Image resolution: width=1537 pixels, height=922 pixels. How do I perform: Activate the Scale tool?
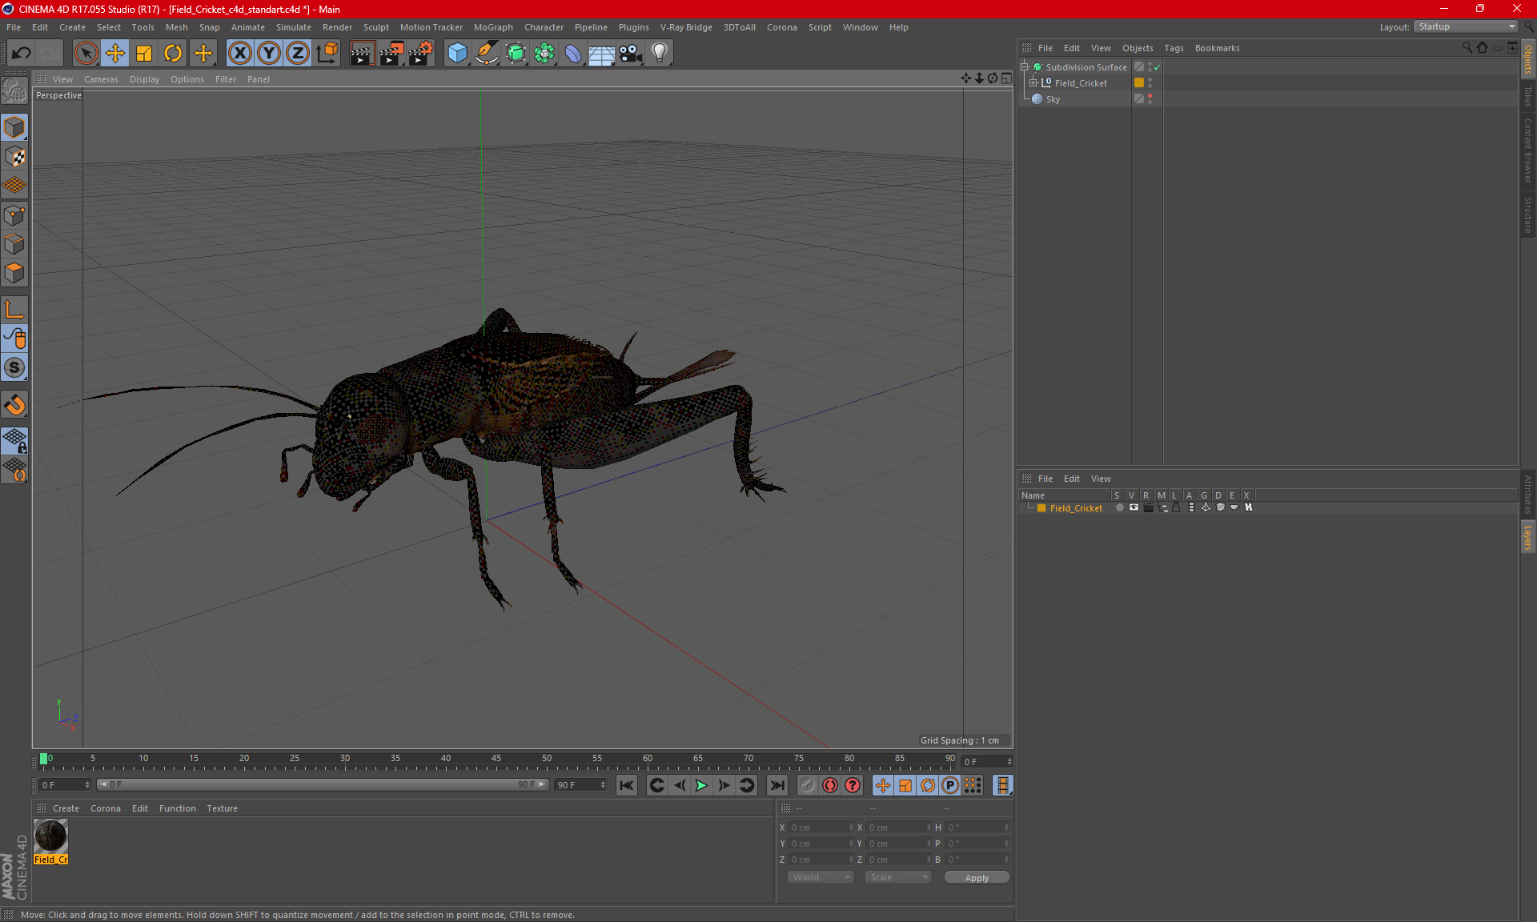coord(144,53)
